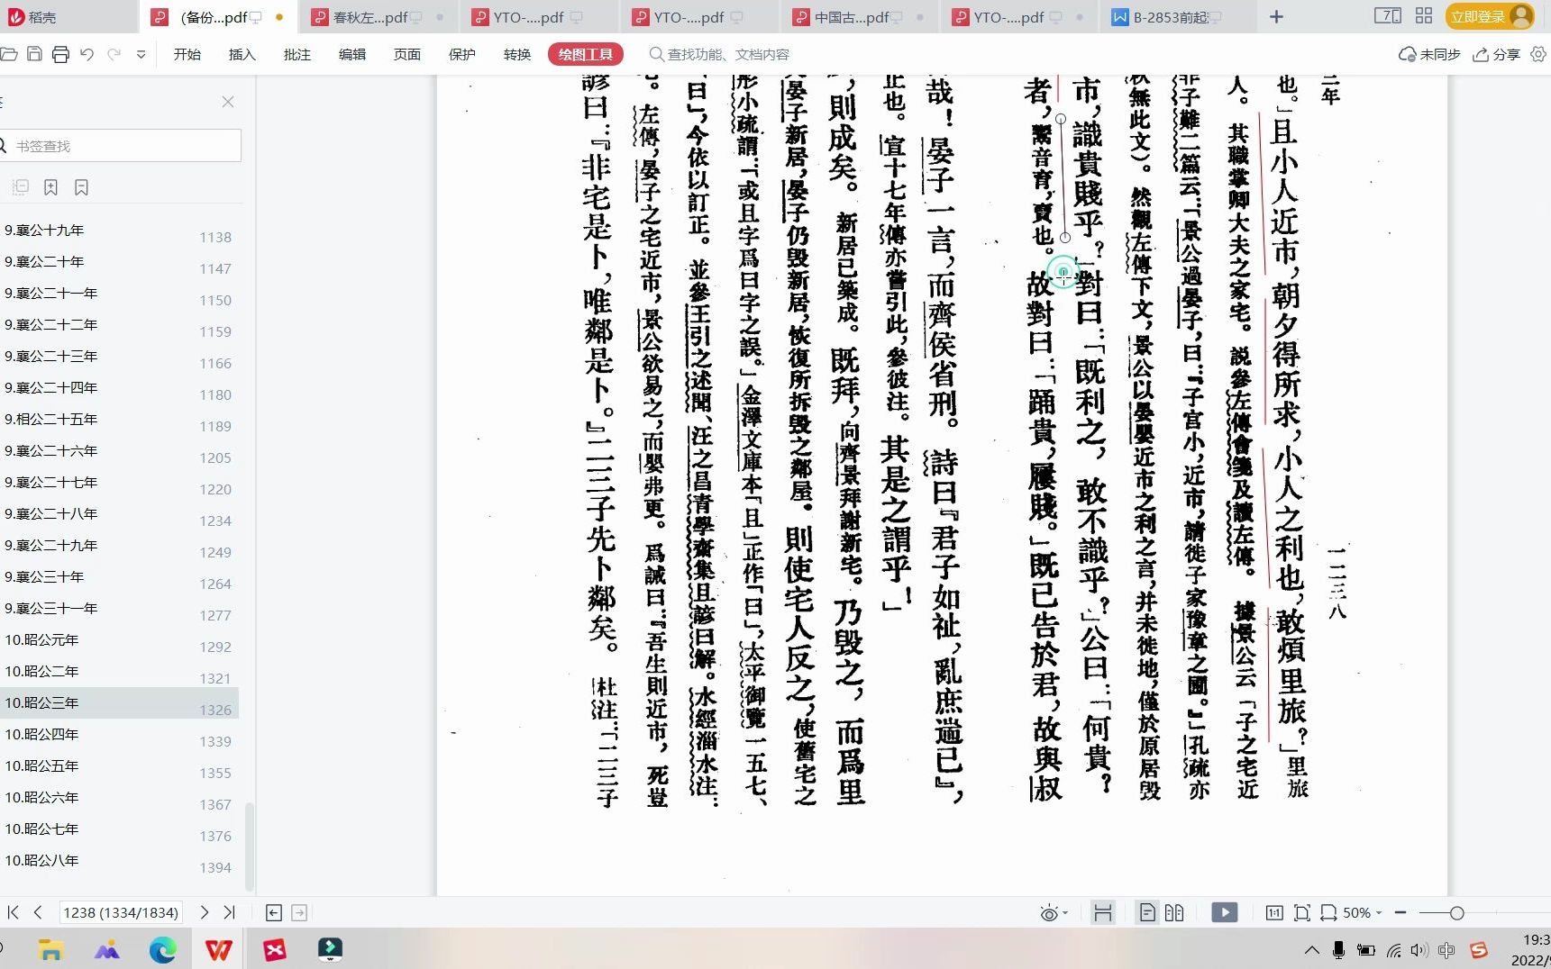Click the 书签查找 bookmark search box
This screenshot has width=1551, height=969.
[x=121, y=146]
